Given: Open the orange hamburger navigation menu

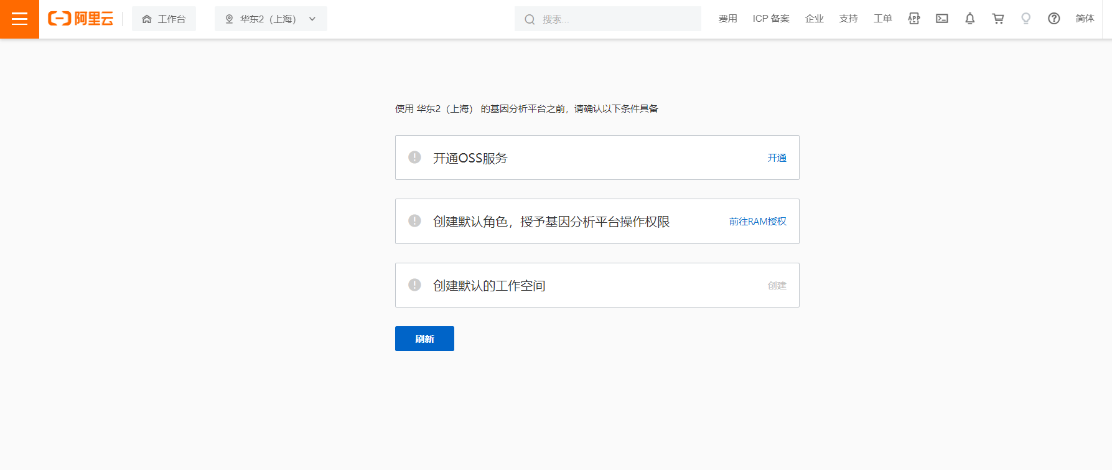Looking at the screenshot, I should 19,19.
